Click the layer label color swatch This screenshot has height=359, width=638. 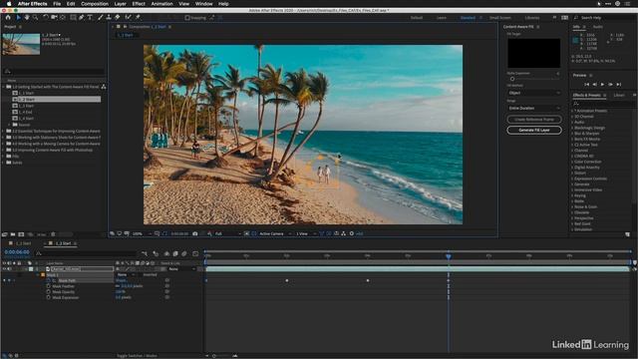(31, 269)
